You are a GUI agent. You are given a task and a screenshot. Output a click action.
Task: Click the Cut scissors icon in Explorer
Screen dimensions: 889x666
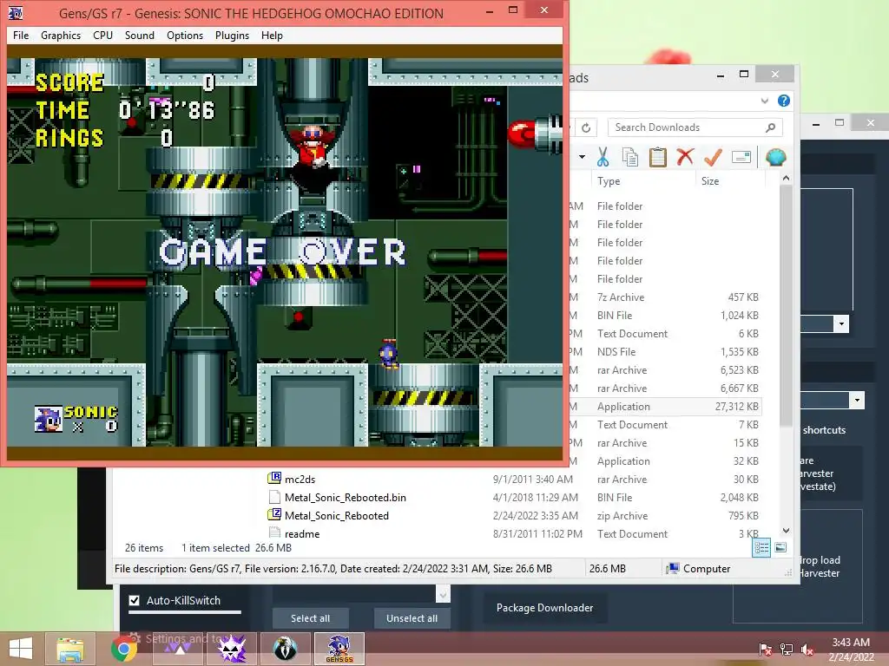[603, 157]
